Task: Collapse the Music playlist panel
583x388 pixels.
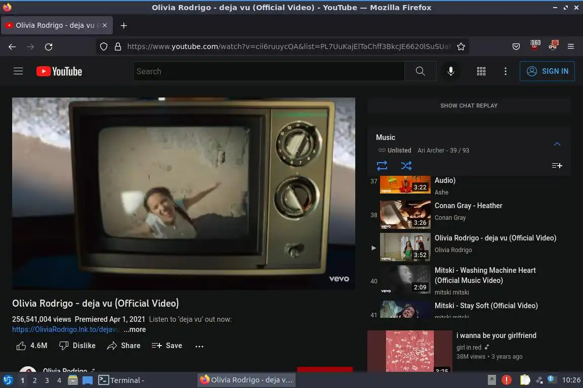Action: pyautogui.click(x=557, y=143)
